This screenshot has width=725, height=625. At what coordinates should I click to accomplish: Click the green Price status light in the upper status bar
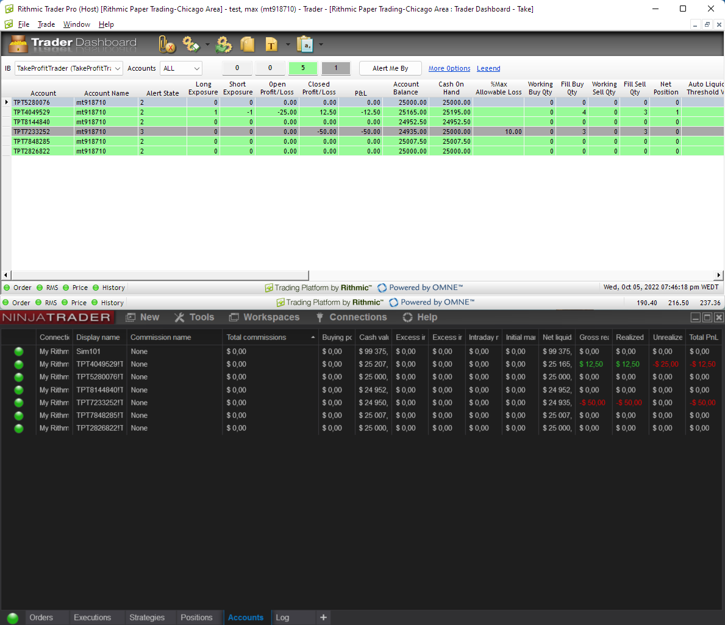coord(66,288)
